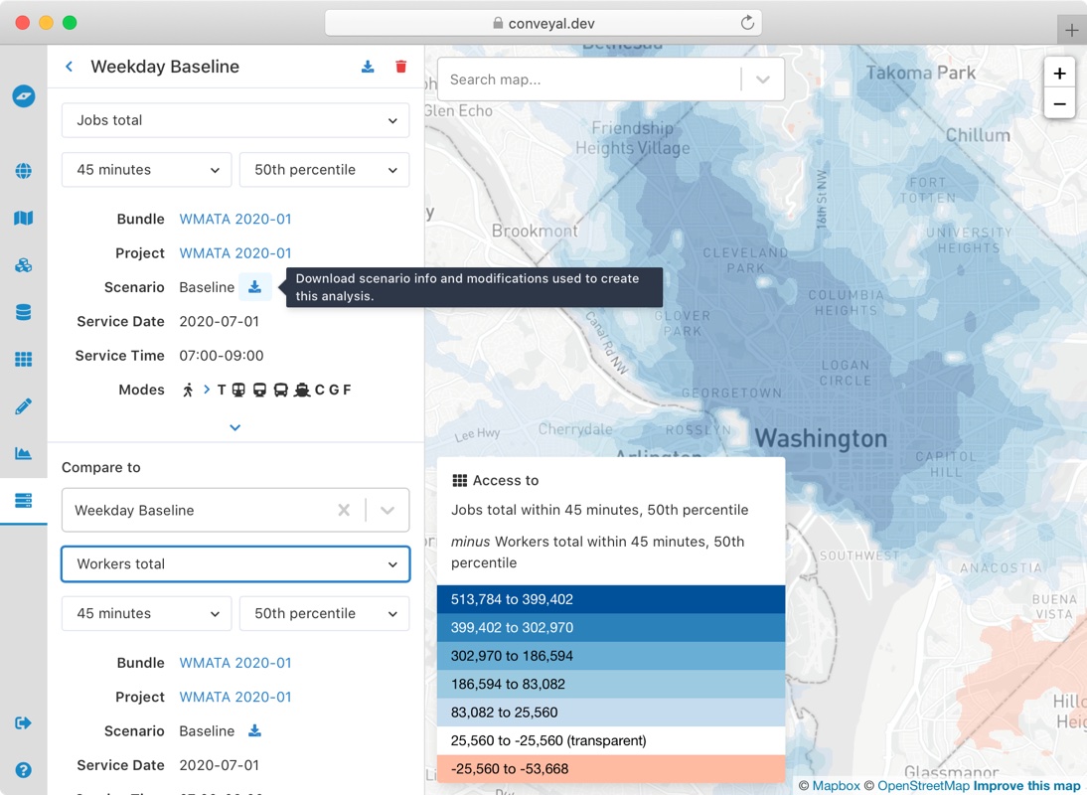Open the map icon in sidebar
Viewport: 1087px width, 795px height.
pyautogui.click(x=23, y=218)
